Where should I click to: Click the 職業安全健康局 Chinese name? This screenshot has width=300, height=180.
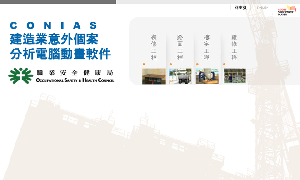pos(75,73)
